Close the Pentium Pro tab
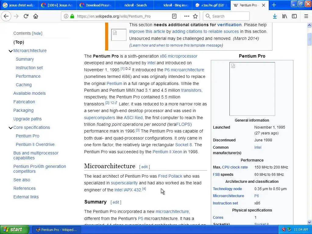312x234 pixels. [264, 5]
